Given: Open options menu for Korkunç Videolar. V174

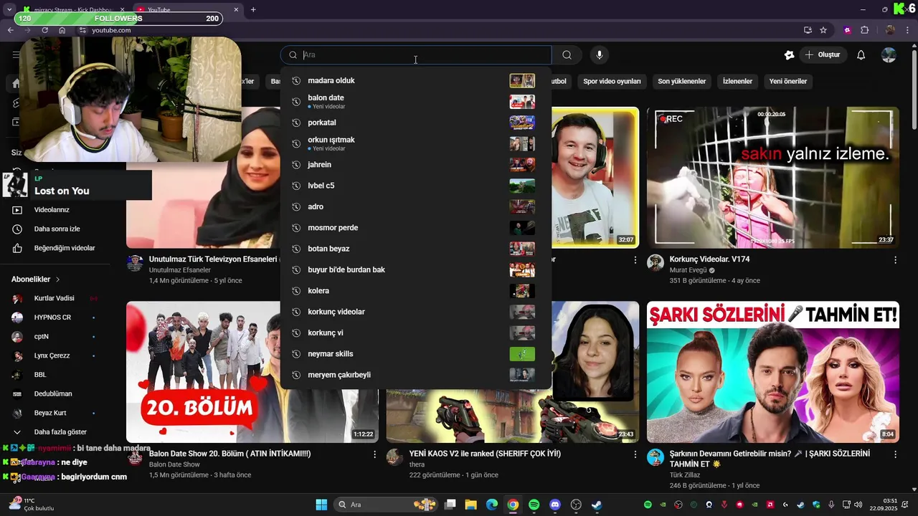Looking at the screenshot, I should [895, 260].
